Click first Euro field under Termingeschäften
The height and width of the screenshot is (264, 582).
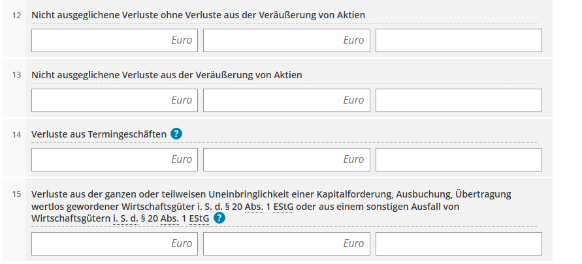pos(115,160)
